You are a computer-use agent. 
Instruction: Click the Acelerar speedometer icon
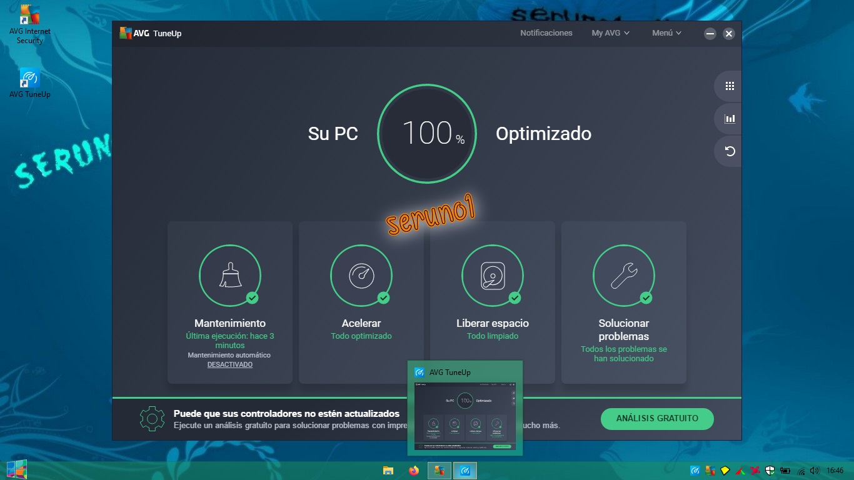coord(361,276)
